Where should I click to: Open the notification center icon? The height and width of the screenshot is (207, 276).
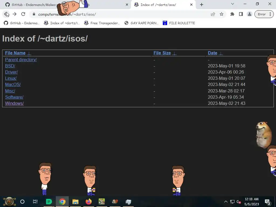point(268,202)
